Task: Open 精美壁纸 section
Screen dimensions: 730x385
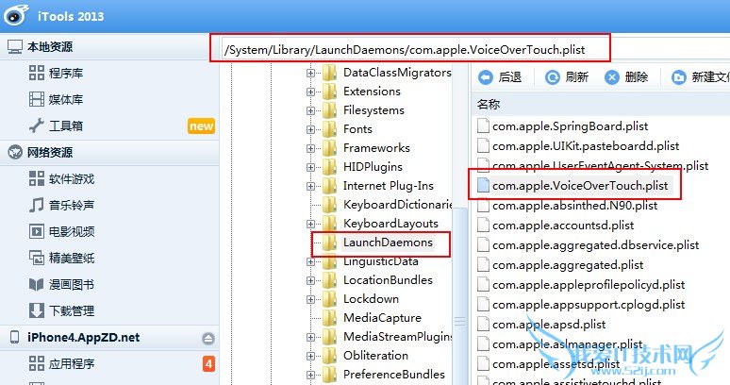Action: coord(72,258)
